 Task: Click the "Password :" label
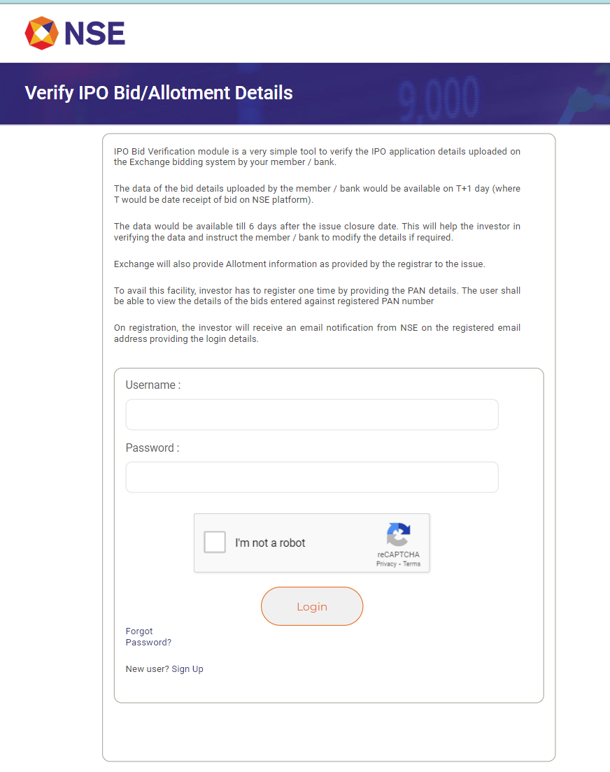(152, 448)
